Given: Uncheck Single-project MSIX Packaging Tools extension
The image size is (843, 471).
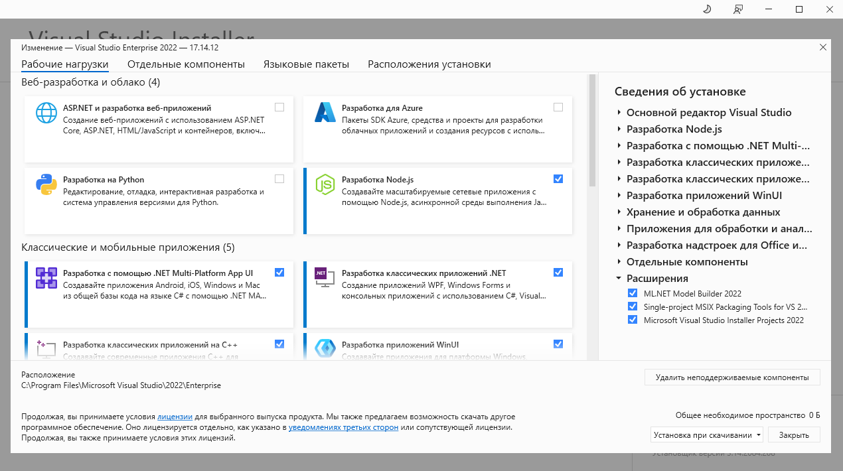Looking at the screenshot, I should click(633, 306).
